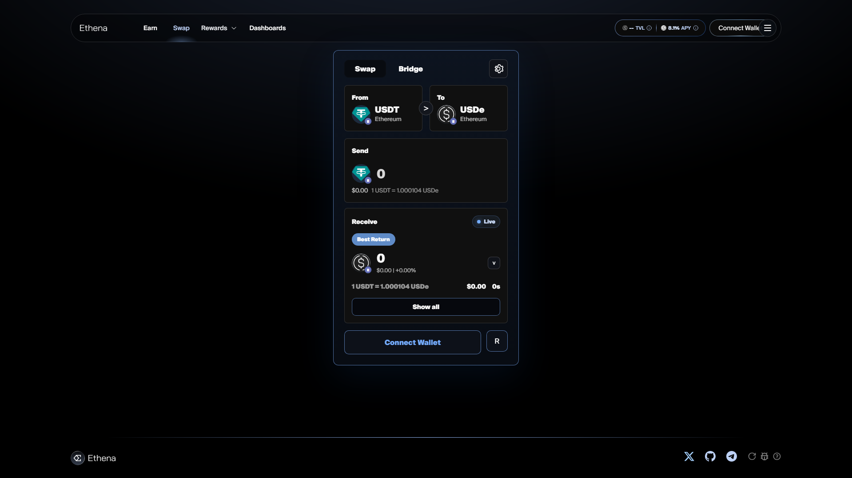Click the bold '1 USDT = 1.000104 USDe' rate in Receive
Viewport: 852px width, 478px height.
coord(390,286)
